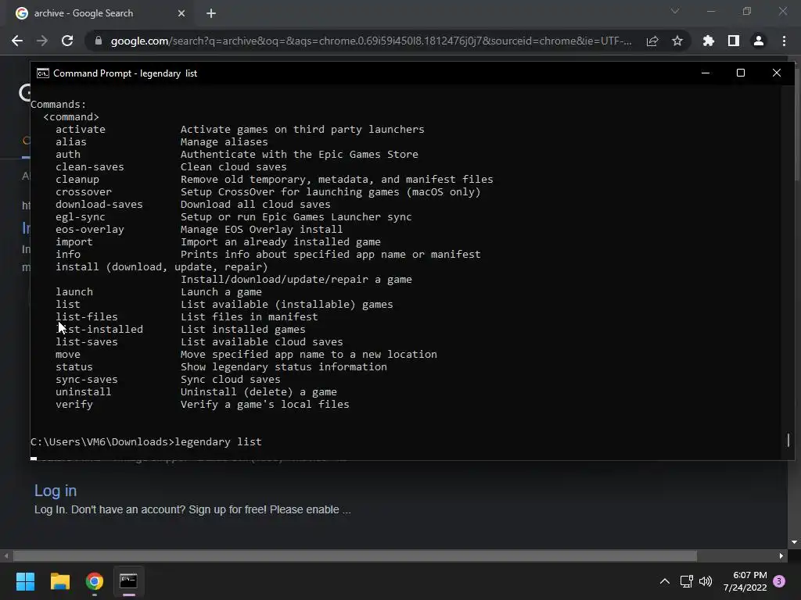Open clock showing 6:07 PM
Viewport: 801px width, 600px height.
(x=745, y=581)
